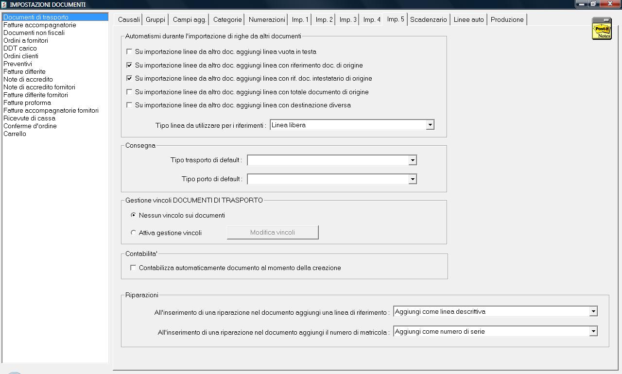
Task: Select 'Conferme d'ordine' in the list
Action: (x=55, y=126)
